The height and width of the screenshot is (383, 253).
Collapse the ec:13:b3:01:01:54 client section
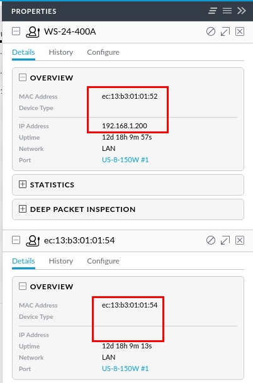pyautogui.click(x=16, y=240)
